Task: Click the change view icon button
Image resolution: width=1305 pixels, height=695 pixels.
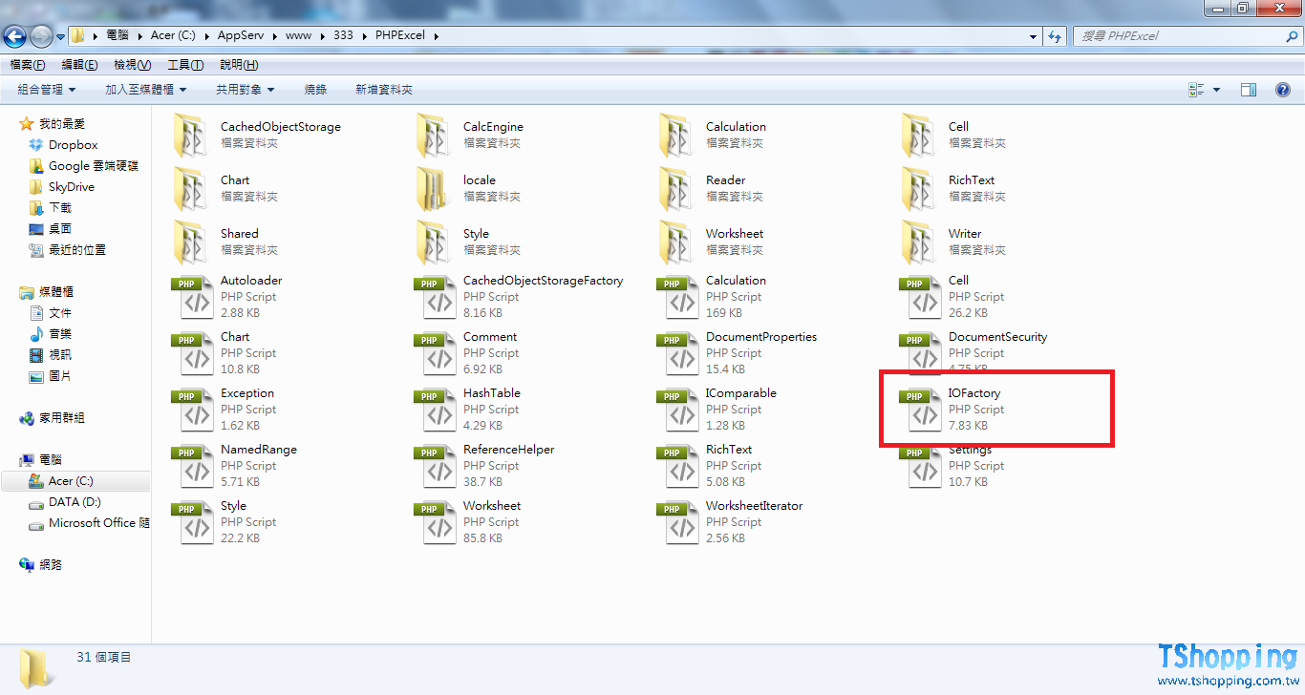Action: [x=1196, y=90]
